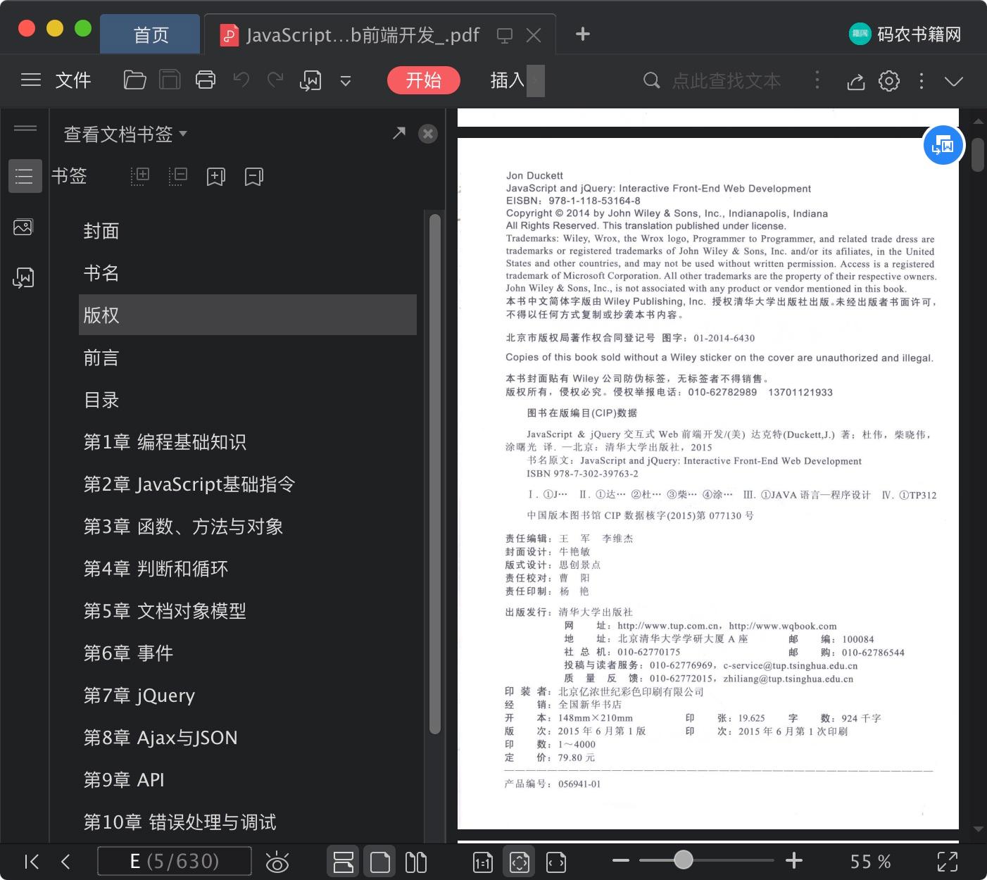Close the bookmark side panel
This screenshot has height=880, width=987.
click(x=428, y=134)
